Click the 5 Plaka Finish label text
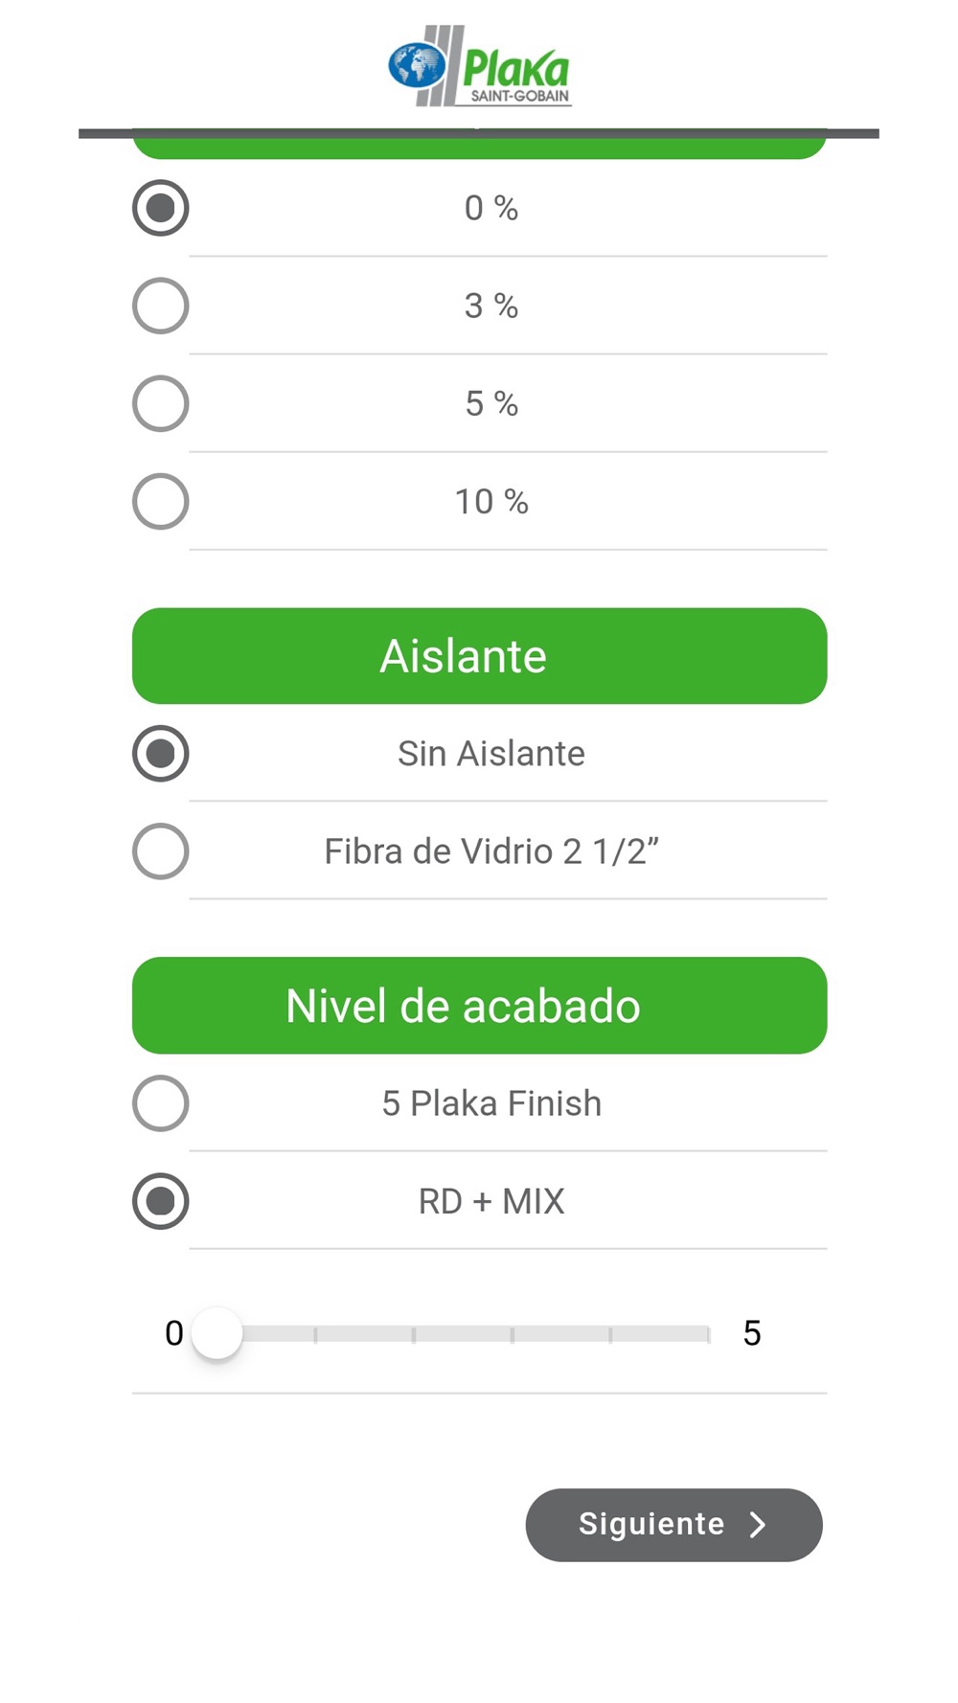This screenshot has width=958, height=1703. coord(491,1103)
